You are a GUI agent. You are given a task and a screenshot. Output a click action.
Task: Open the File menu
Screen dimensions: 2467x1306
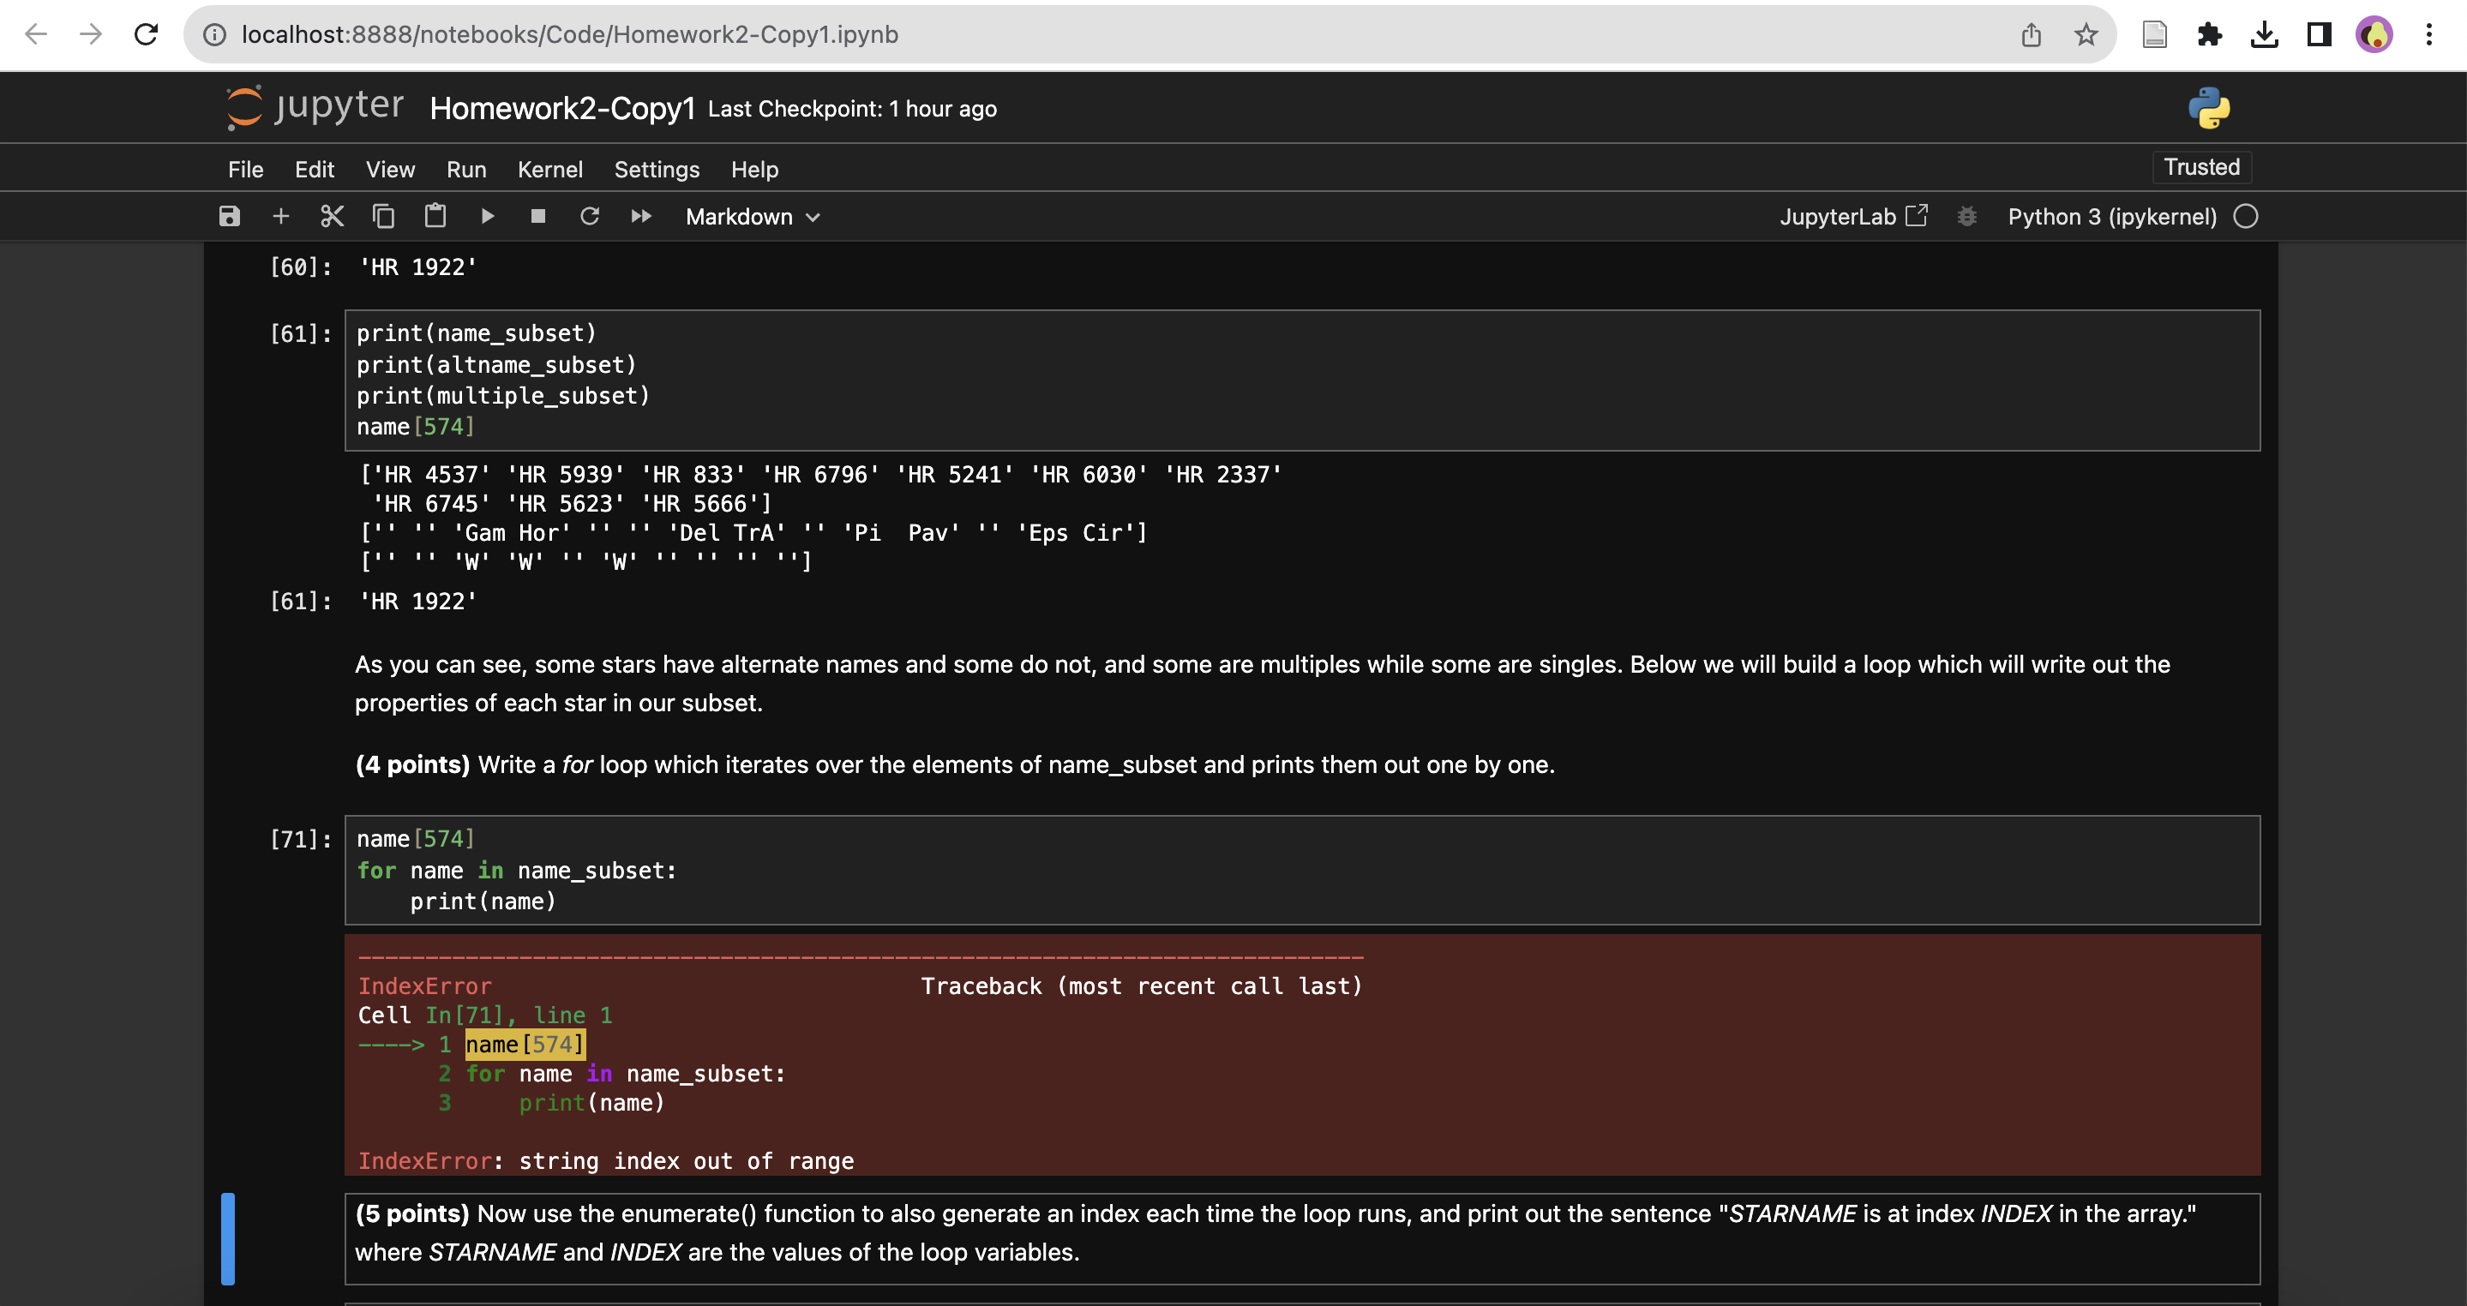[x=245, y=170]
